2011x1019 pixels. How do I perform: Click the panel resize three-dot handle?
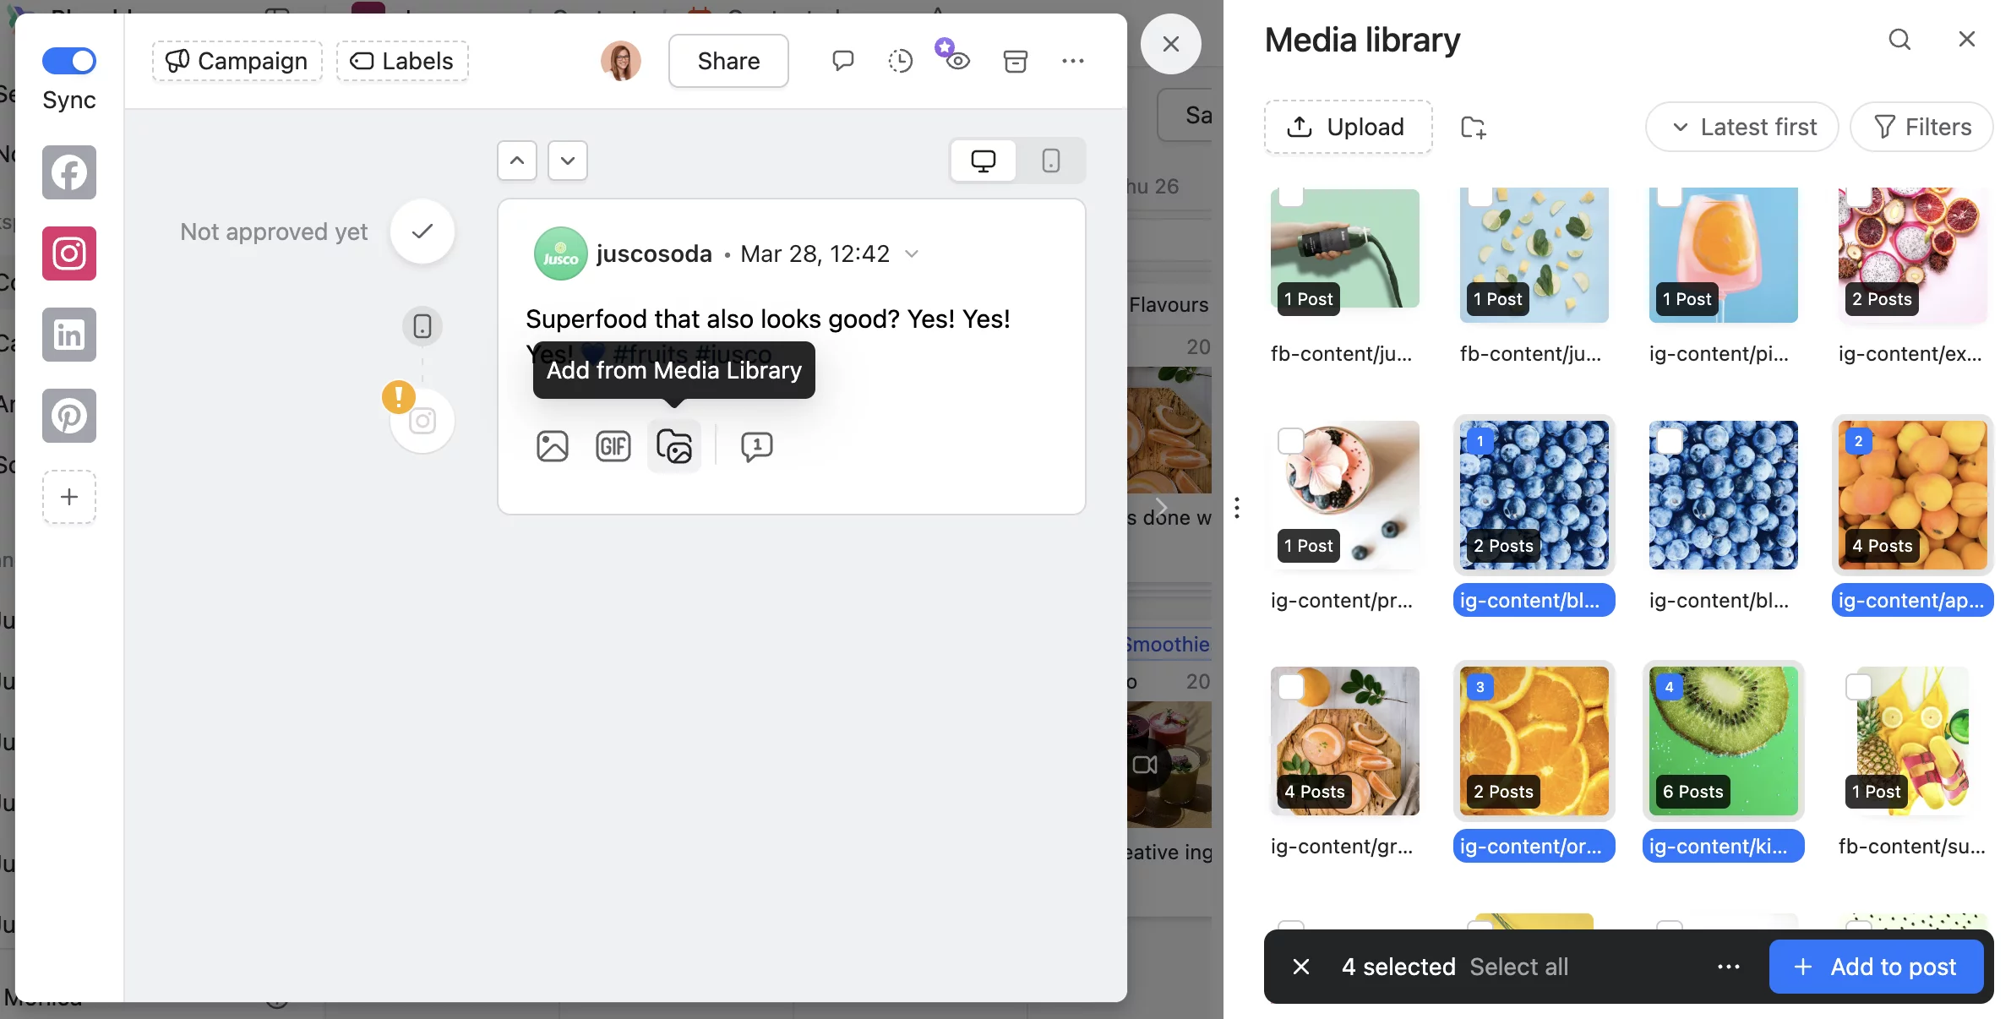[1237, 508]
